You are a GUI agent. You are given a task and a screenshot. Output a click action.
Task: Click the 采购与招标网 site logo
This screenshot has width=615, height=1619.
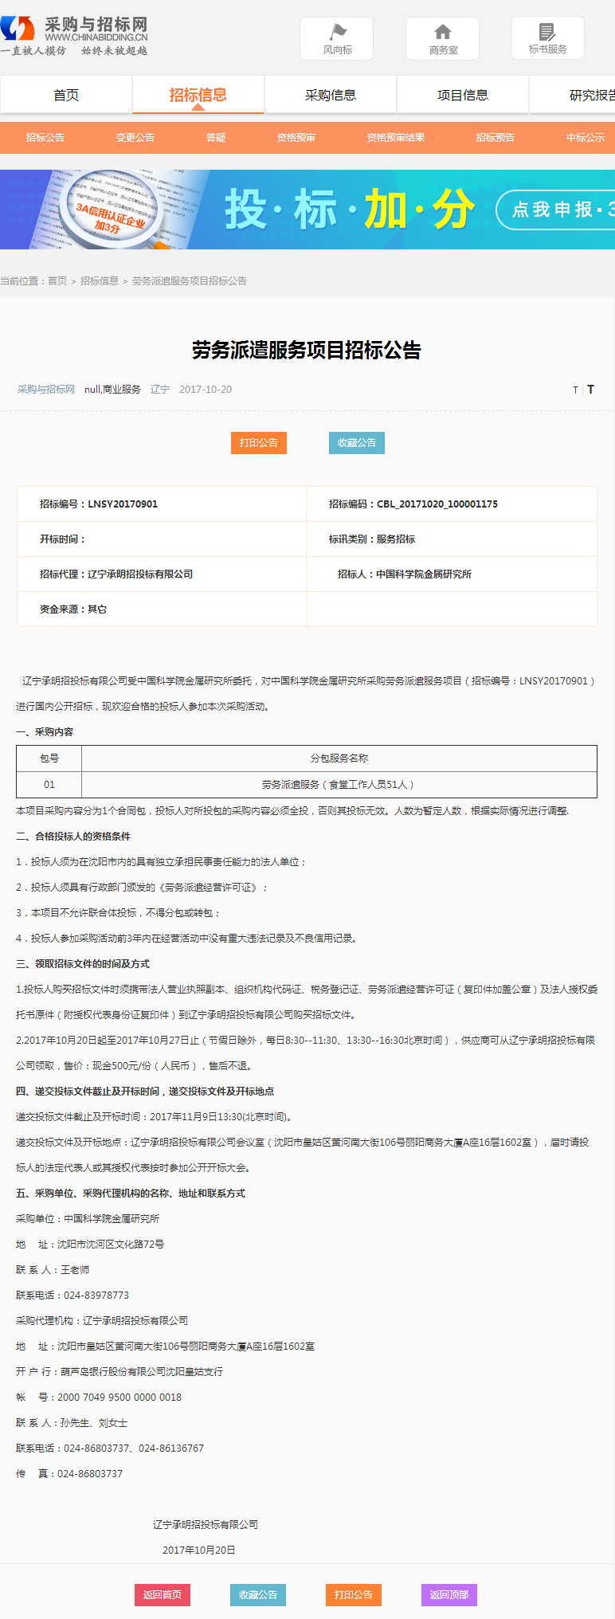pos(75,36)
